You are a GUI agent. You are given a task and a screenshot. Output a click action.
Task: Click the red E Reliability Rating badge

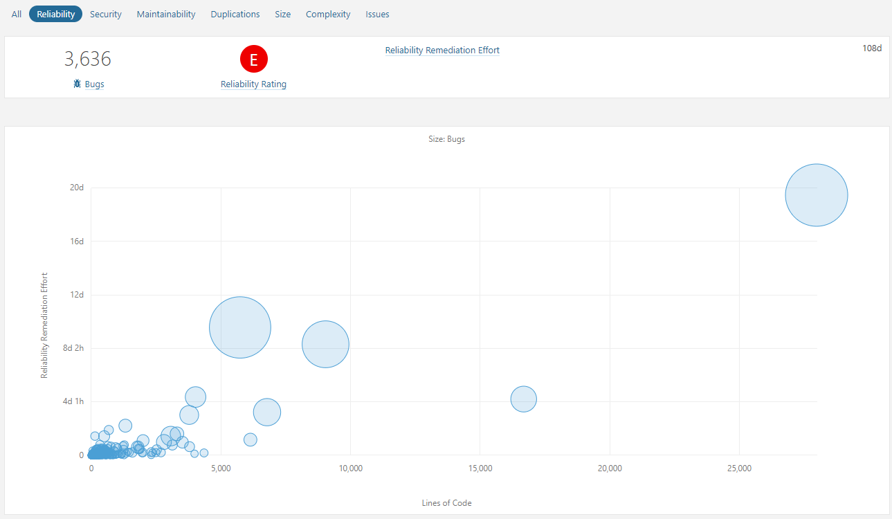click(x=253, y=59)
